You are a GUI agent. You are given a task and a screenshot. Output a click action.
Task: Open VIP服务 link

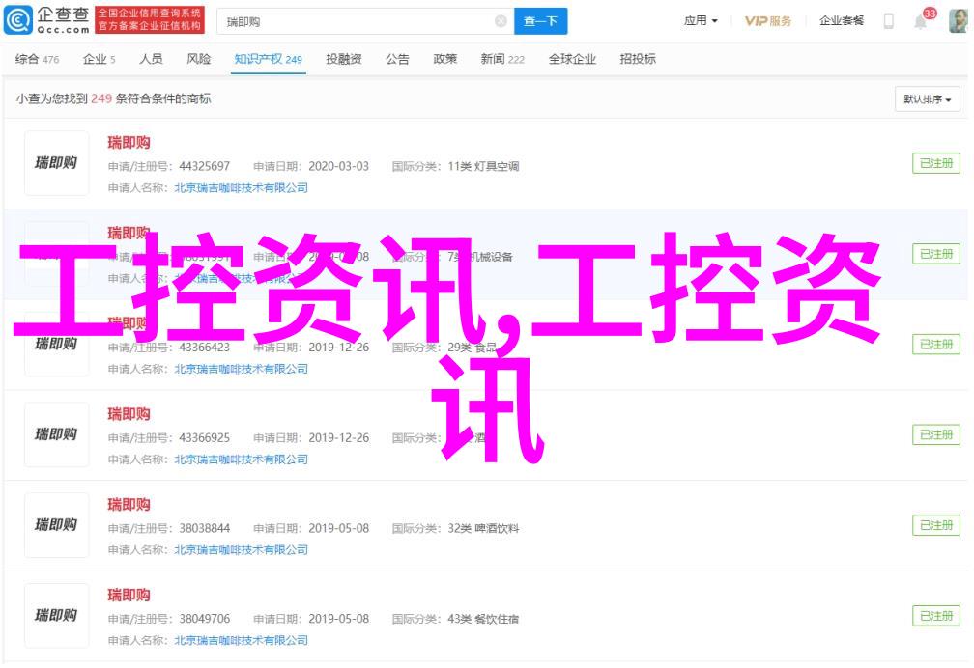pos(768,21)
